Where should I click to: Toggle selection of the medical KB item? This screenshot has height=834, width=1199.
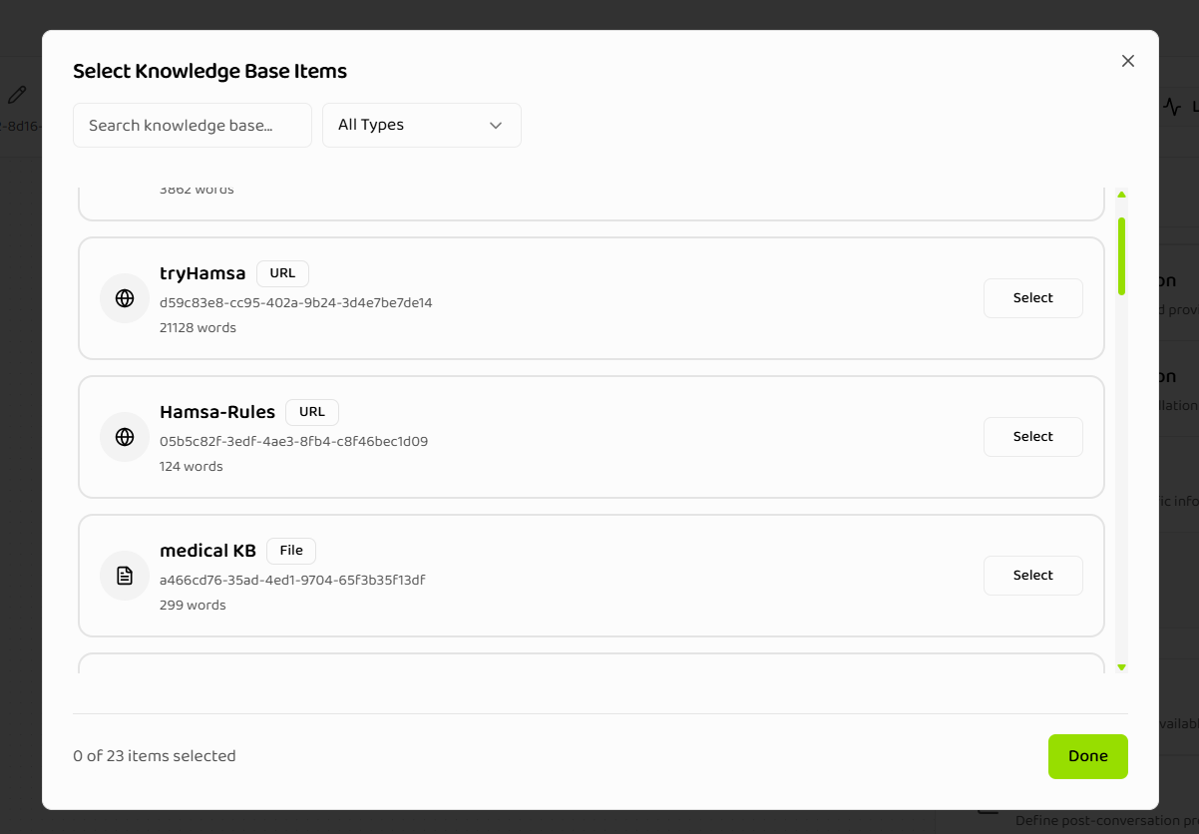(x=1032, y=575)
